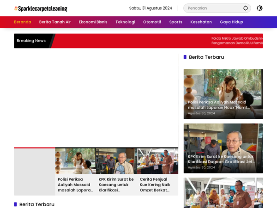This screenshot has width=277, height=208.
Task: Select the Cerita Penjual Kue Kering slider item
Action: pos(157,171)
